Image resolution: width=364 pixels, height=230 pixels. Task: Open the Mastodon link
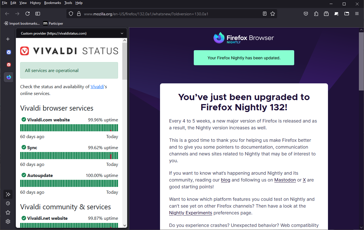point(285,180)
